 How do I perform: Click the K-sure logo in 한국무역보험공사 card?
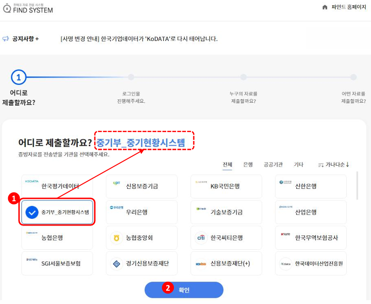285,234
